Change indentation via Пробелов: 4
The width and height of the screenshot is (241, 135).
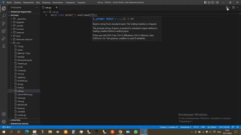(186, 127)
